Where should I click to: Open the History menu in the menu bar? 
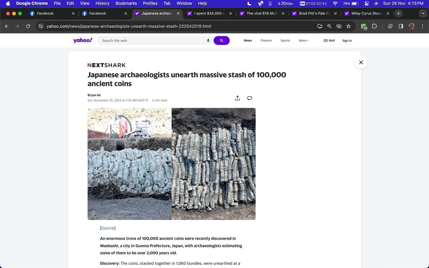pyautogui.click(x=102, y=3)
